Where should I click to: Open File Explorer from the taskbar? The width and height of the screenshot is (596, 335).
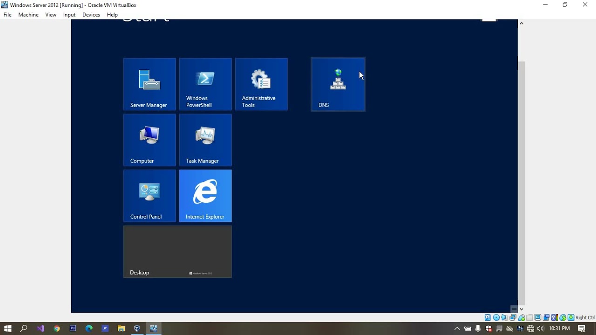click(121, 328)
